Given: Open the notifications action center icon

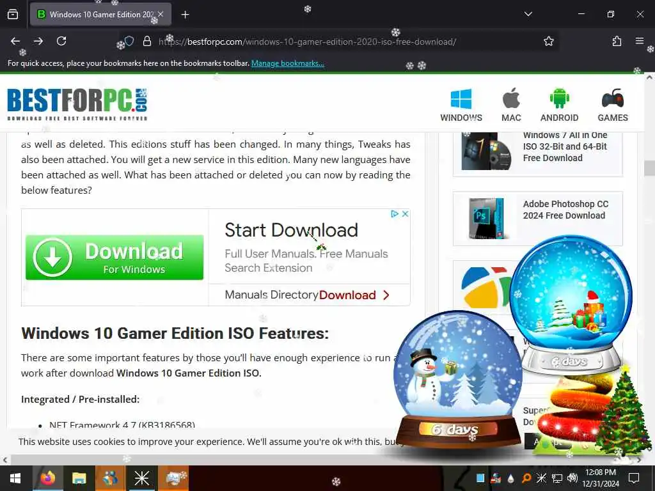Looking at the screenshot, I should tap(634, 478).
